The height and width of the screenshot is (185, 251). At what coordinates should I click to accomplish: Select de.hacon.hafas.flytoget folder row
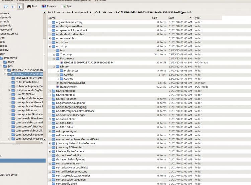[135, 159]
